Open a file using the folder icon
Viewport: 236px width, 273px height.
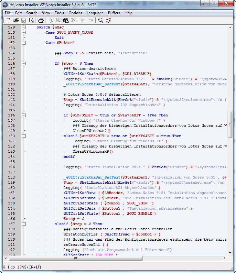(x=16, y=20)
